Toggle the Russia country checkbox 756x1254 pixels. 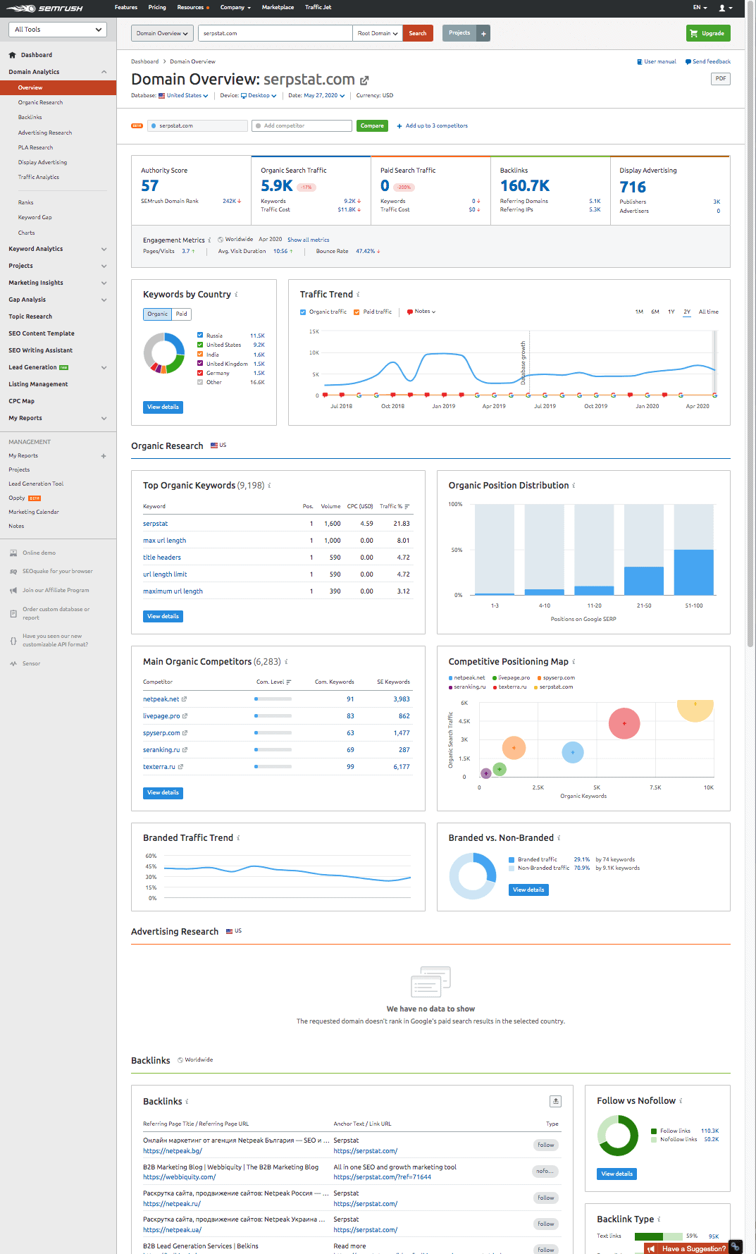point(200,336)
